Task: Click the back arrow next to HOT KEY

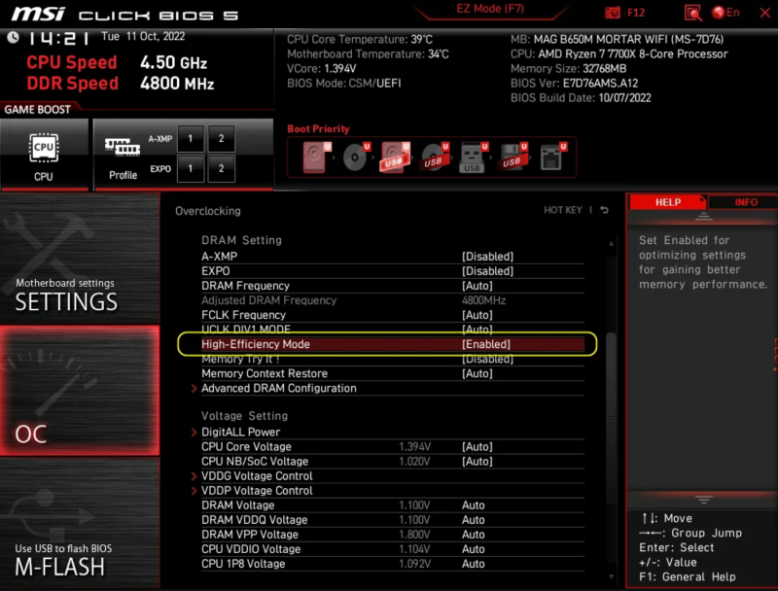Action: click(x=604, y=210)
